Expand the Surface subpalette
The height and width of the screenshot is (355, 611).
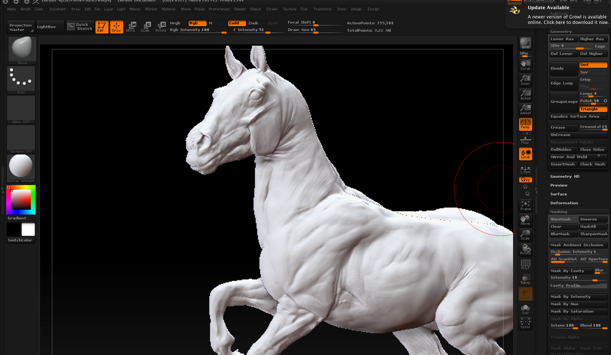click(558, 194)
